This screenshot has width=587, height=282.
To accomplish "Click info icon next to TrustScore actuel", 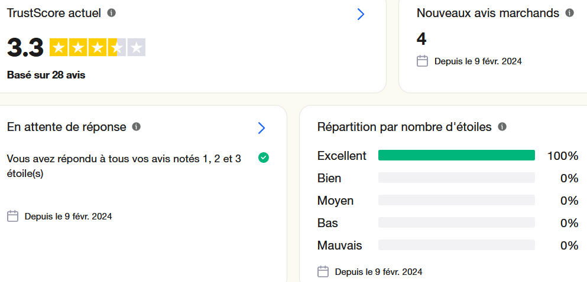I will point(112,13).
